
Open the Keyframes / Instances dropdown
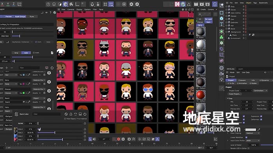[x=22, y=42]
